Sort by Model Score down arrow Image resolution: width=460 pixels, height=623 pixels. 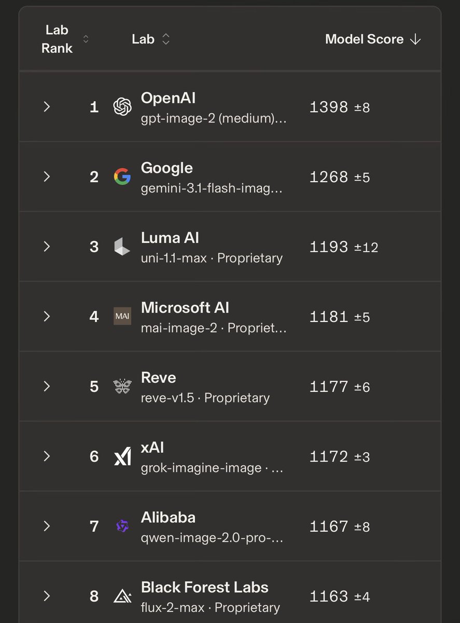click(x=415, y=39)
